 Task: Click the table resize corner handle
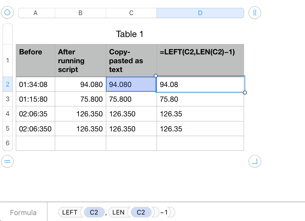click(x=255, y=161)
